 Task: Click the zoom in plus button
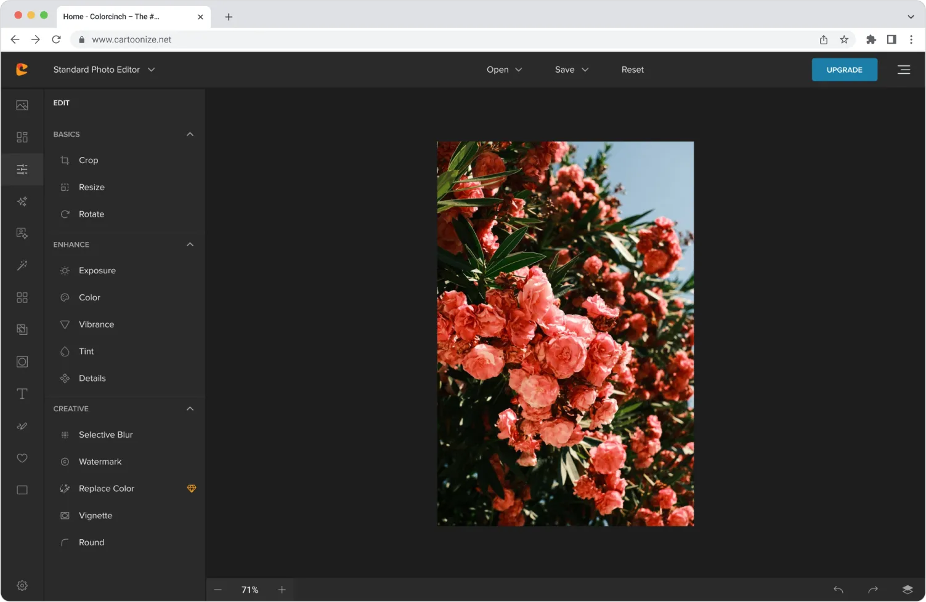point(282,590)
